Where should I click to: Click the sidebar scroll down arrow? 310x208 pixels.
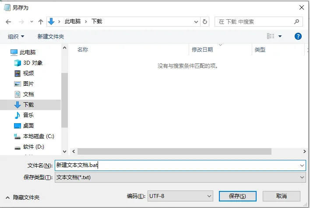pos(64,152)
